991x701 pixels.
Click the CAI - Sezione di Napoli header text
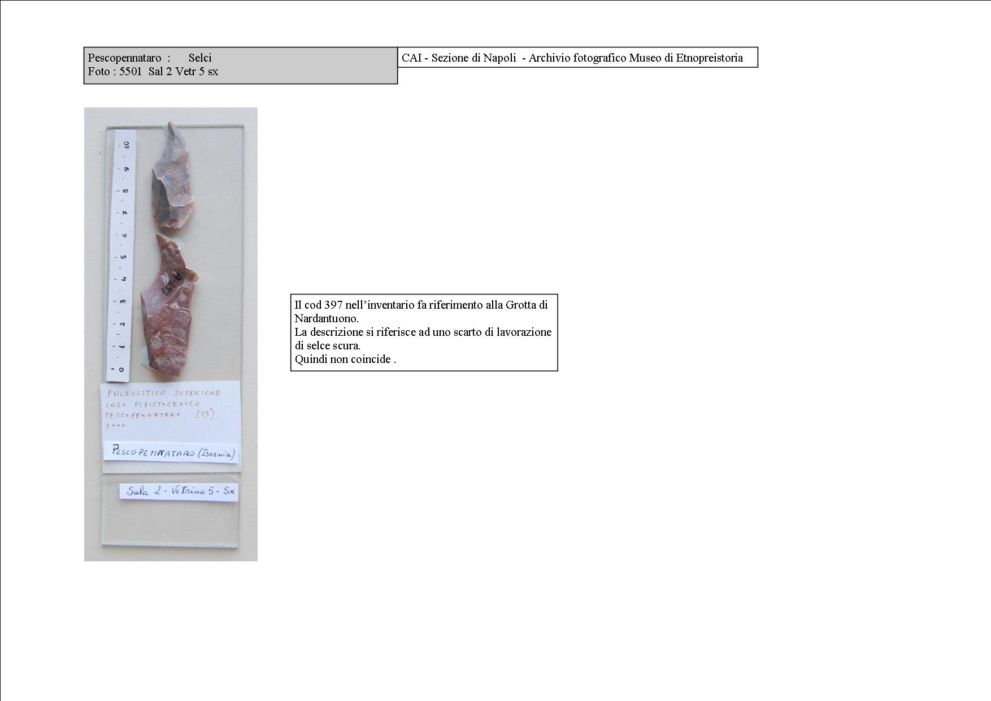(x=572, y=58)
